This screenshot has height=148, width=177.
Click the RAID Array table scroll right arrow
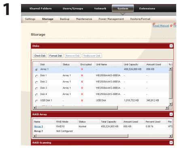[171, 136]
